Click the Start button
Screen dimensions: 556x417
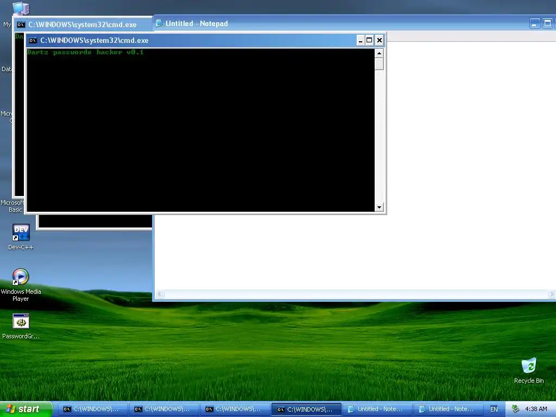[26, 409]
